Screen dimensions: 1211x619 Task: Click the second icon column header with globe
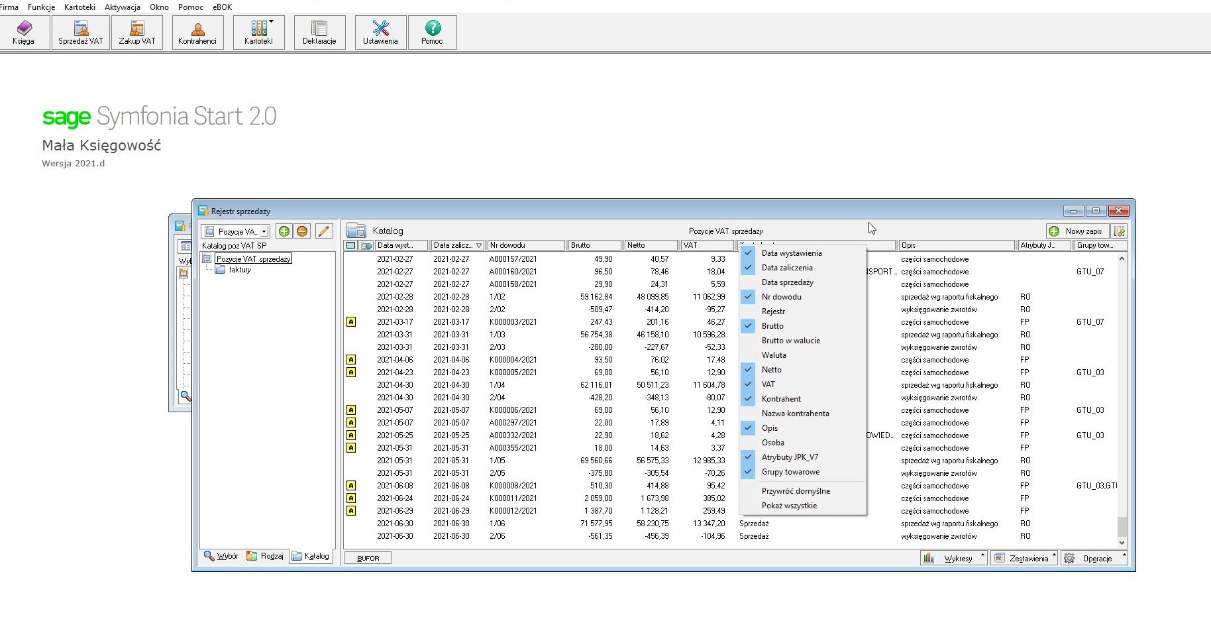(366, 245)
